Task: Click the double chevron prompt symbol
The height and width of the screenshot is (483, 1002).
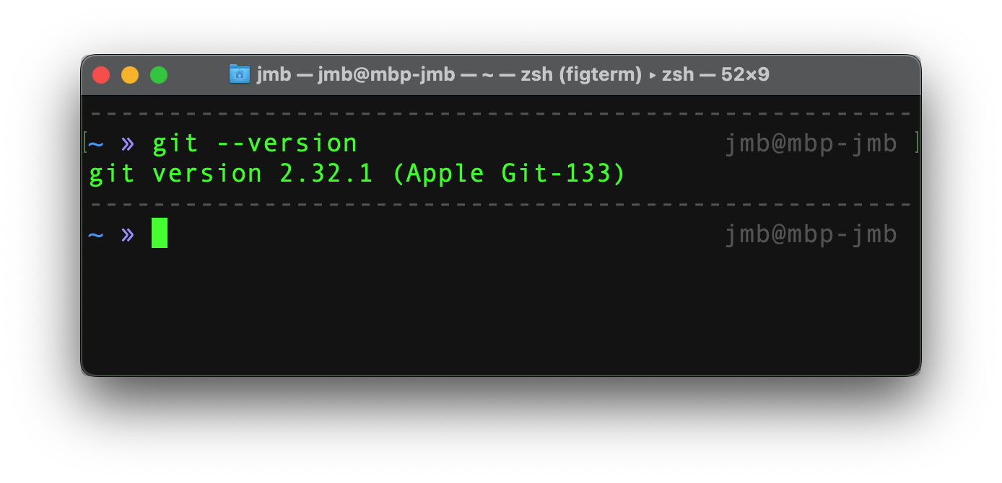Action: click(126, 233)
